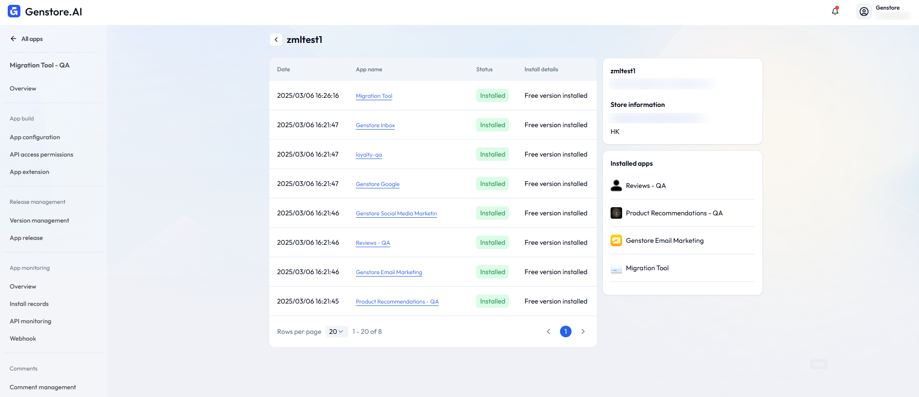Open the loyalty-qa link
The height and width of the screenshot is (397, 919).
[369, 155]
